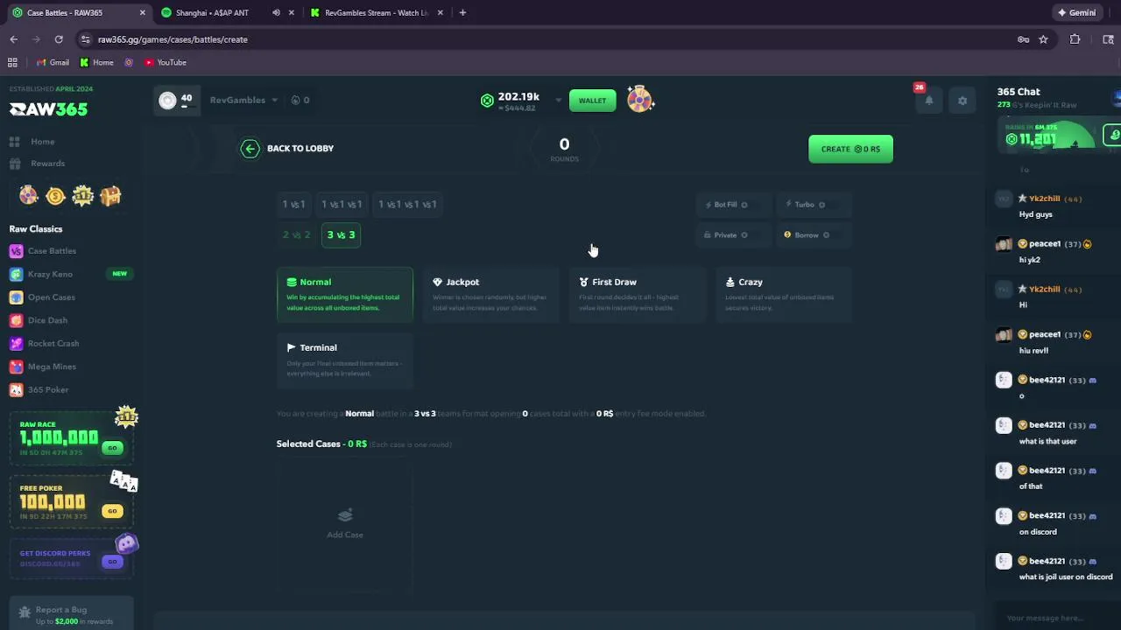
Task: Click the CREATE 0 R$ button
Action: 850,149
